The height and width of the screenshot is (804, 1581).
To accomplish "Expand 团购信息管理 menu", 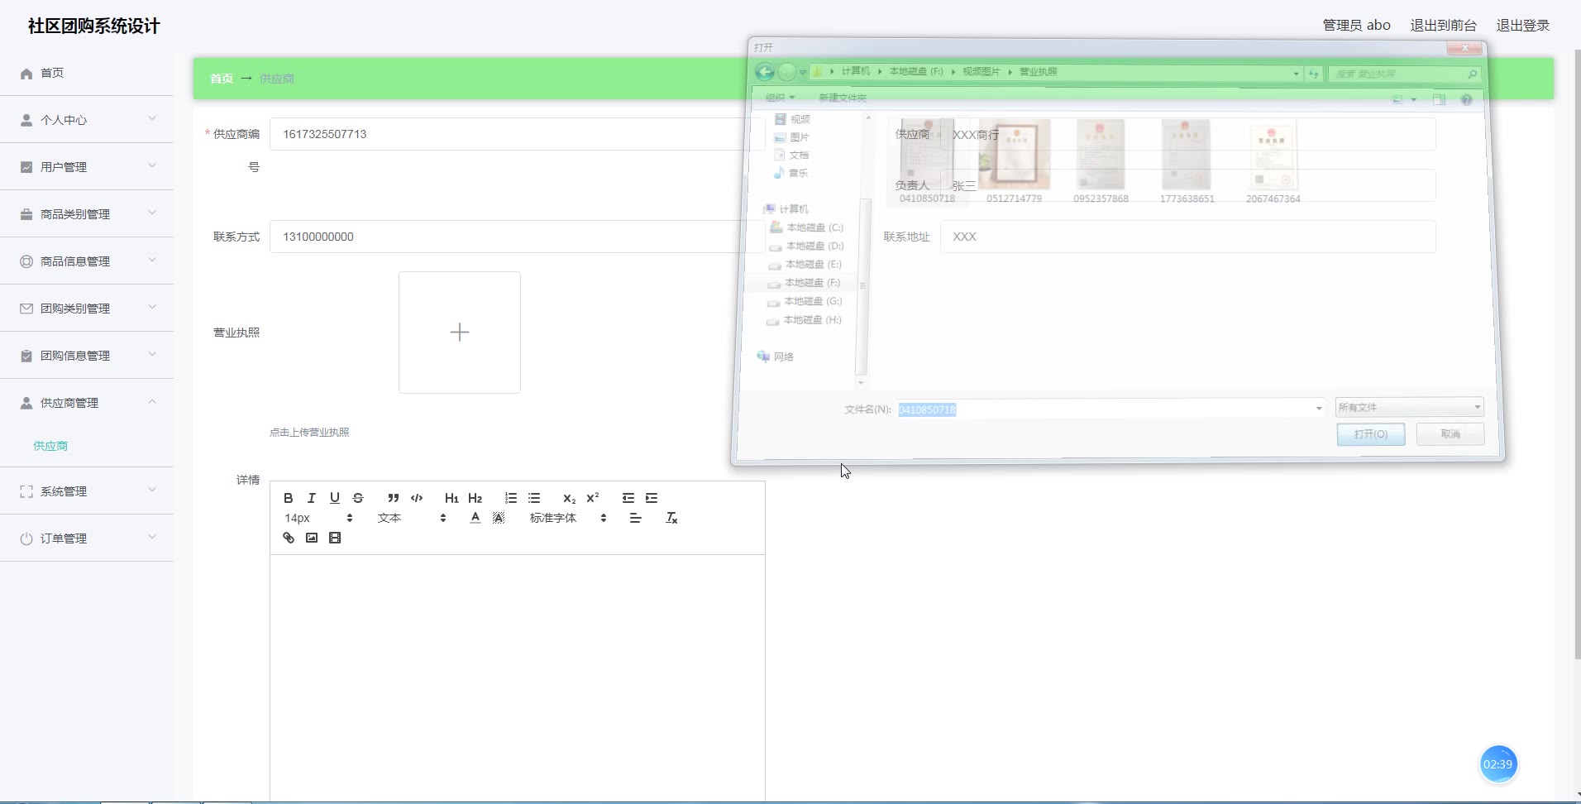I will click(x=87, y=356).
